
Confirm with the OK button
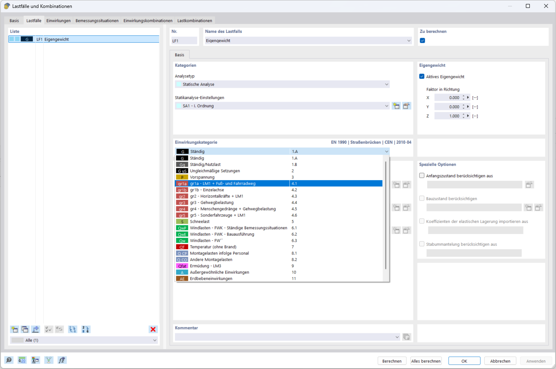464,361
